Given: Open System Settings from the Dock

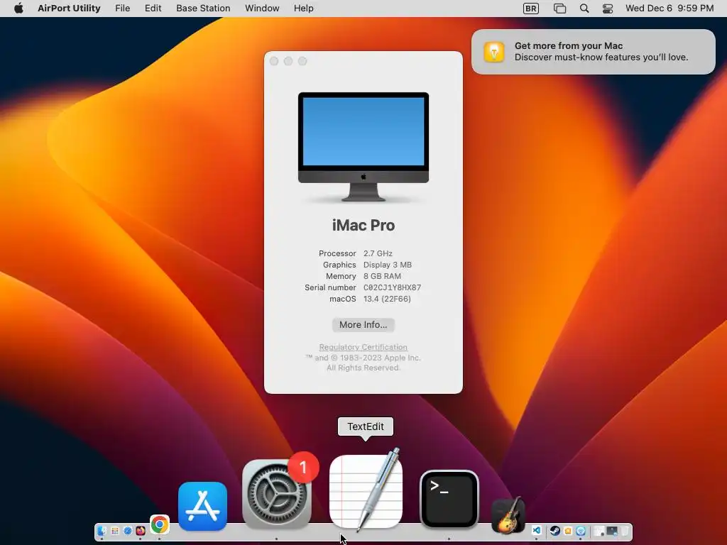Looking at the screenshot, I should (277, 494).
